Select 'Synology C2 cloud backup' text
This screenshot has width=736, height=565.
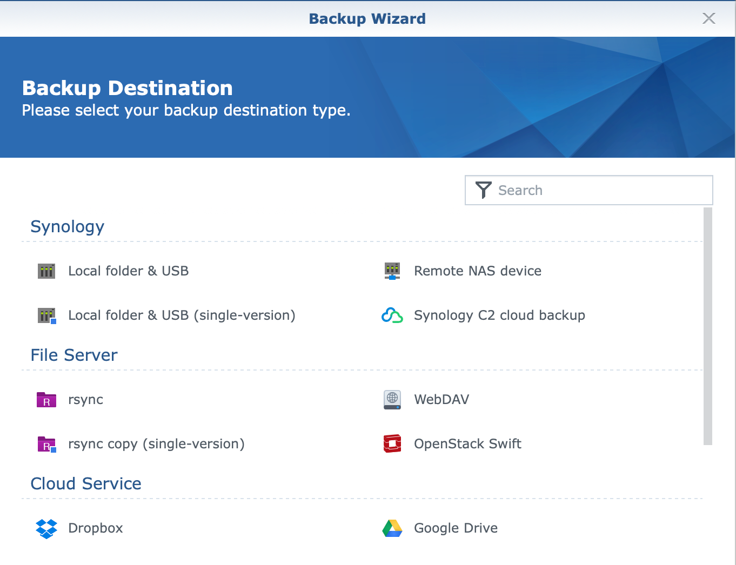point(499,315)
